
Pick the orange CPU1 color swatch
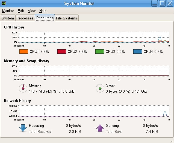[x=24, y=52]
